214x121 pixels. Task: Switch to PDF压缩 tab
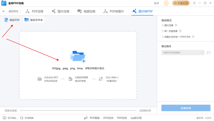coord(35,11)
